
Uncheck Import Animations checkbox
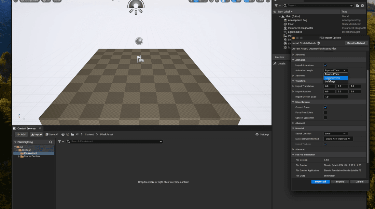325,65
